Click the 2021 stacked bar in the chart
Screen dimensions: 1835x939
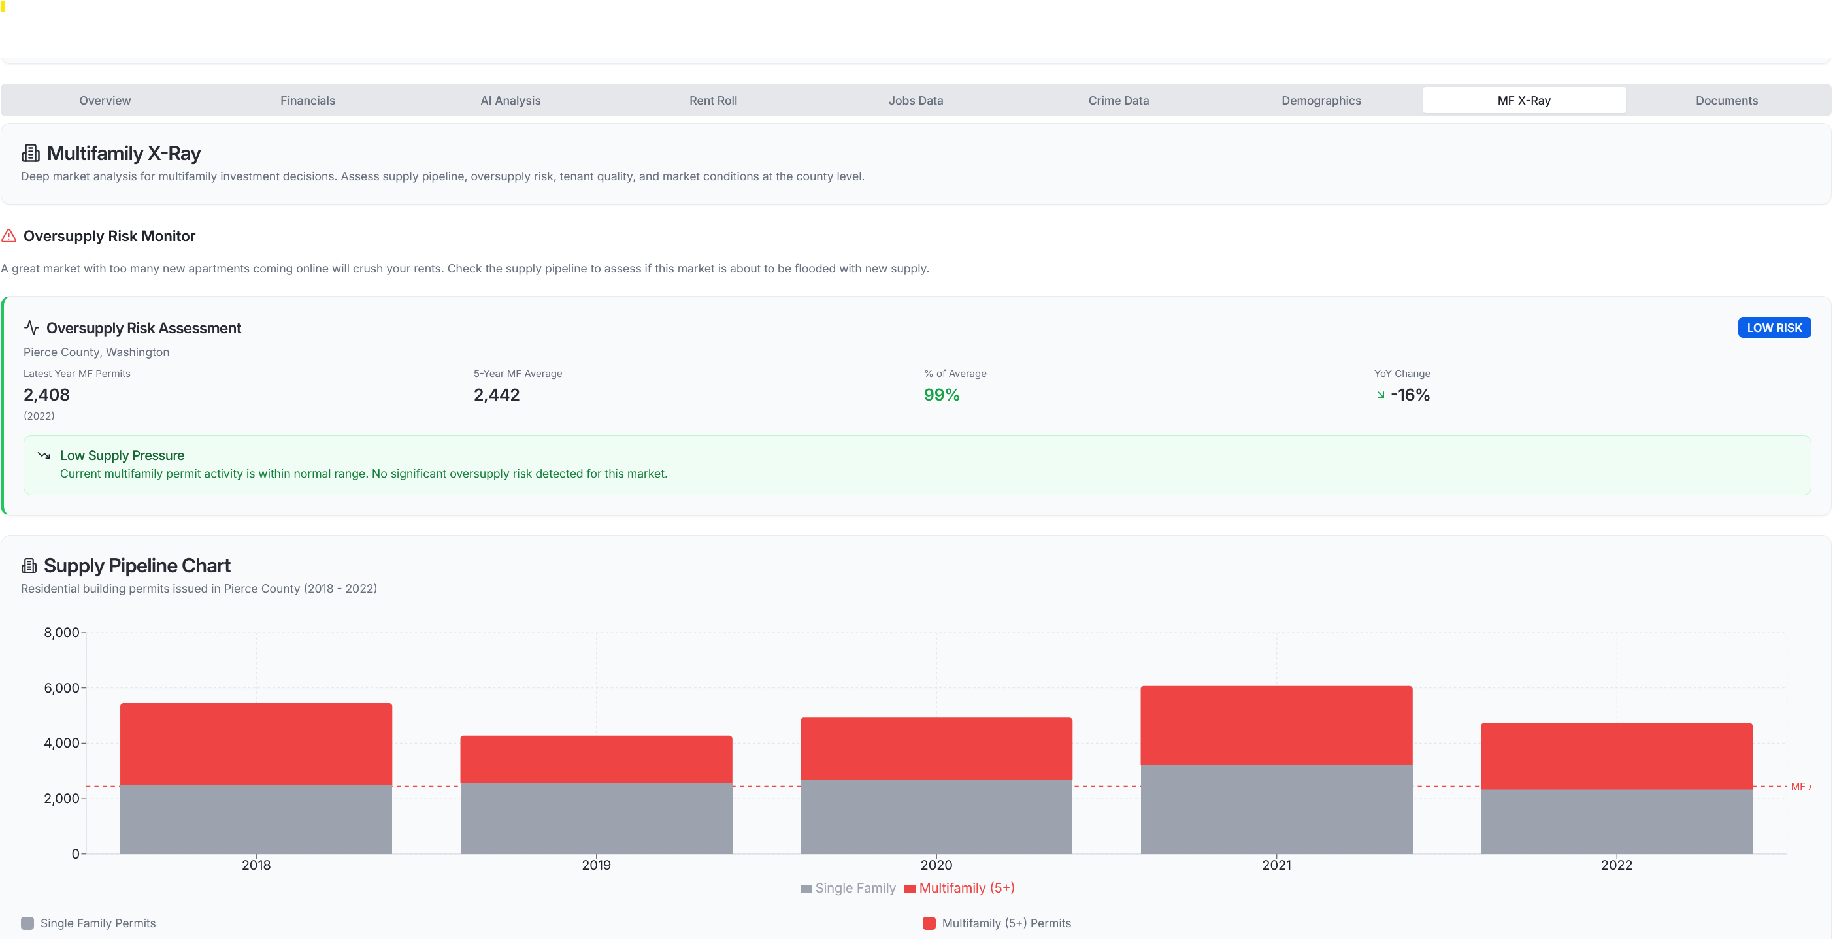coord(1277,770)
